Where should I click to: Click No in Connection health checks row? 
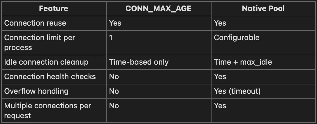pyautogui.click(x=114, y=77)
